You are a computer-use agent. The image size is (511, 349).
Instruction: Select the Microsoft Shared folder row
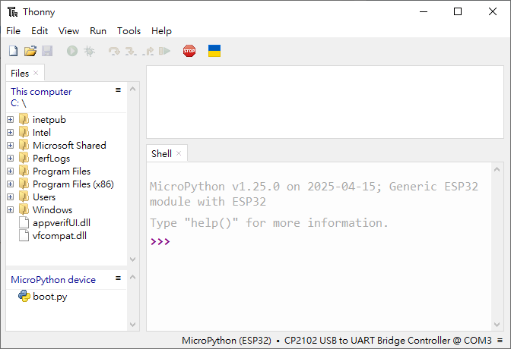(66, 146)
